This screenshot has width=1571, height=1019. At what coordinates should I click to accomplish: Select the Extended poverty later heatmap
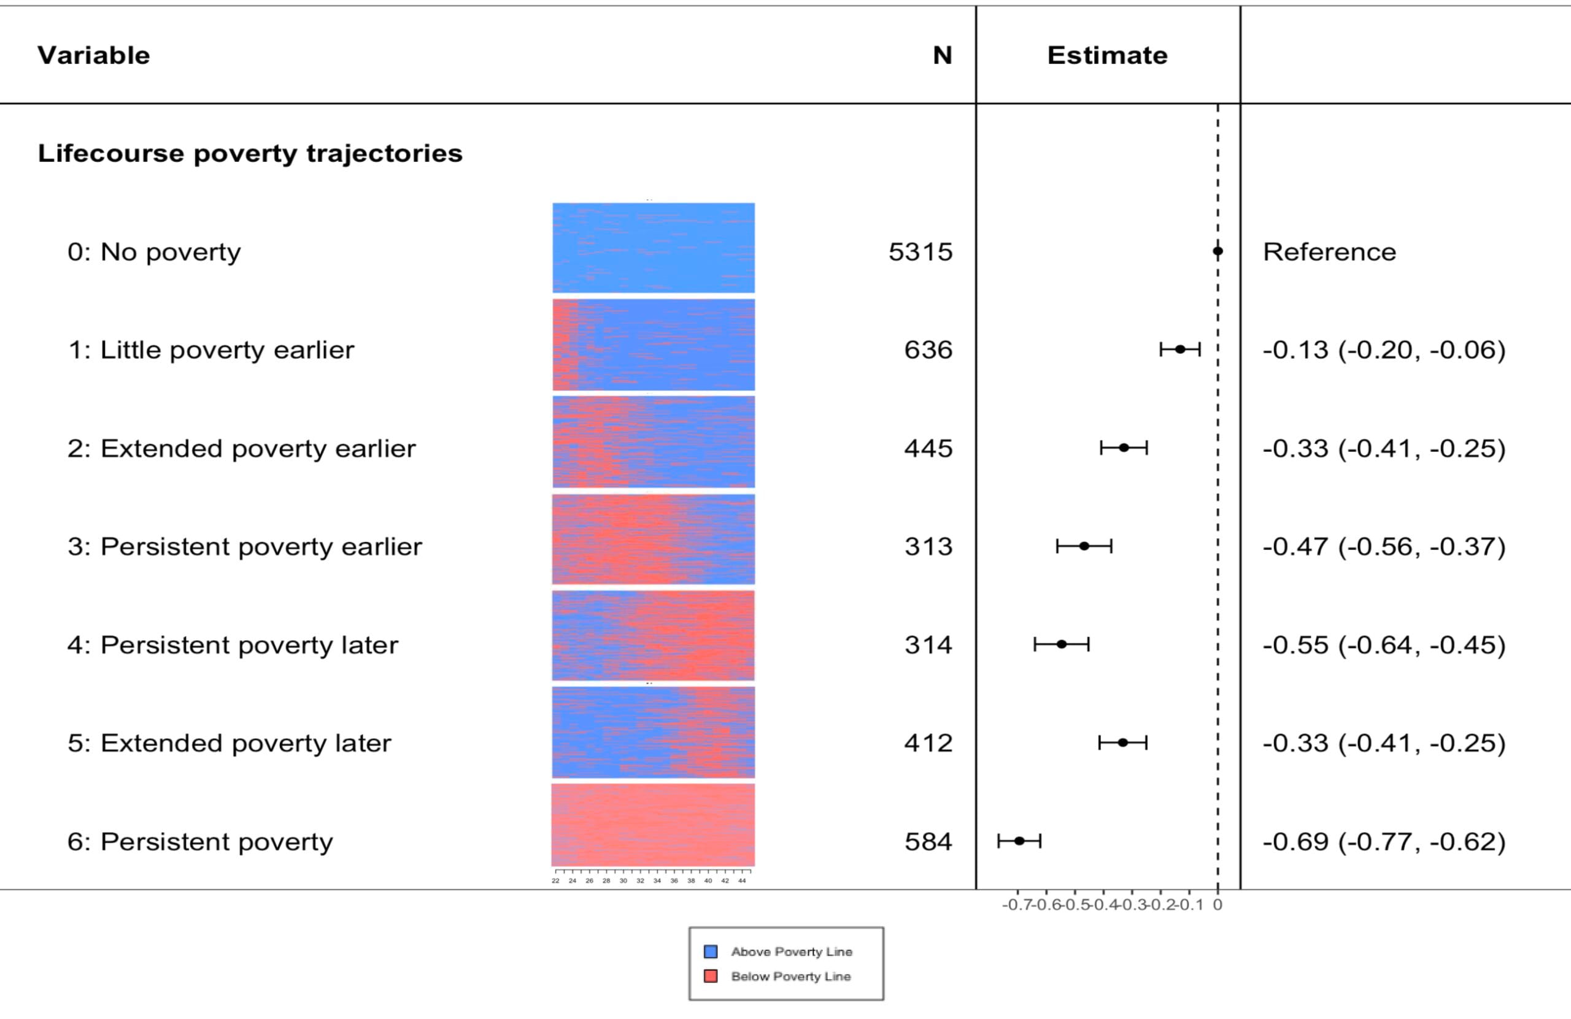click(x=654, y=733)
